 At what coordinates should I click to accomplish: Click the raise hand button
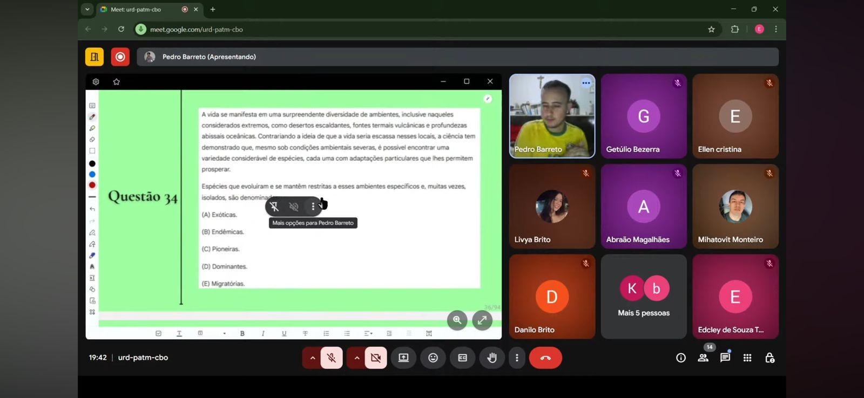click(x=491, y=358)
